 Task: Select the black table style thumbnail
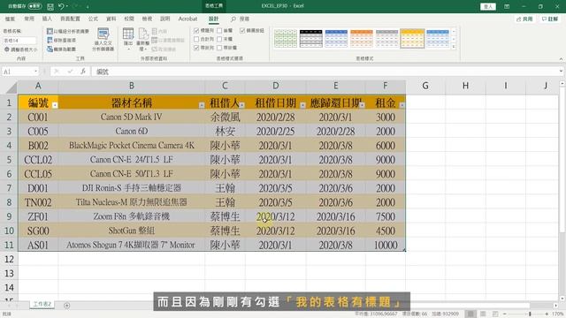click(310, 39)
